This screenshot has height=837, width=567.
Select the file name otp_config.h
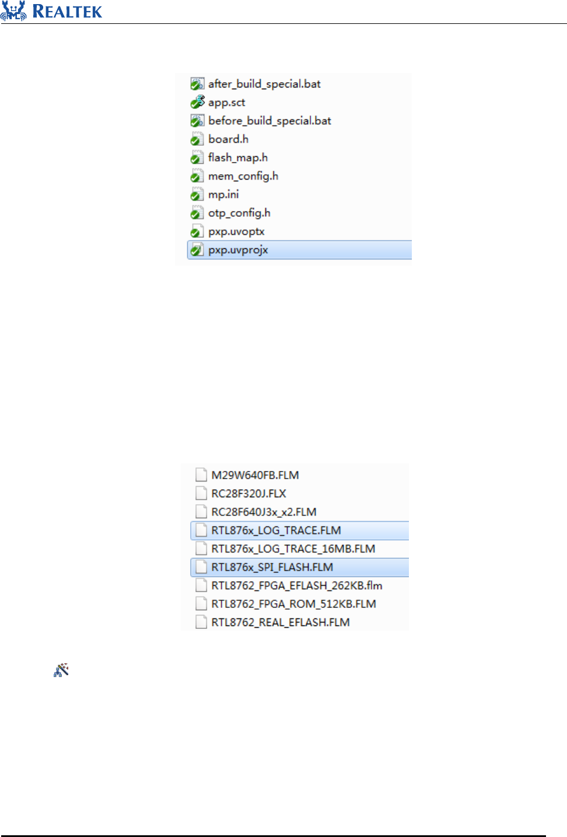(x=239, y=213)
